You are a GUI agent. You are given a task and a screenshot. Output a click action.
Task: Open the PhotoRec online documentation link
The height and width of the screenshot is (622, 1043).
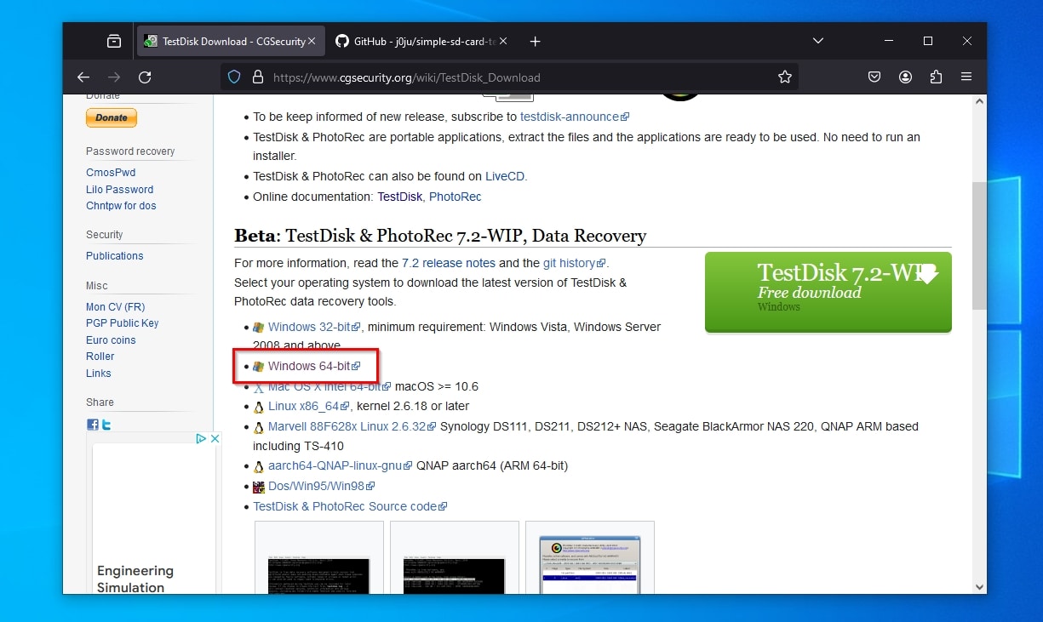coord(456,197)
